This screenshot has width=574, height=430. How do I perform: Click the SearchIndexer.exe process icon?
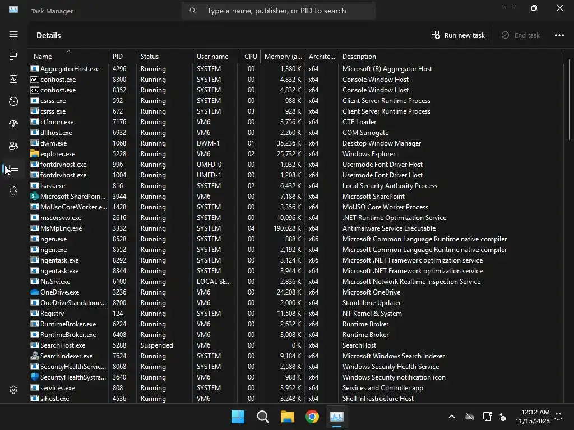click(x=34, y=356)
